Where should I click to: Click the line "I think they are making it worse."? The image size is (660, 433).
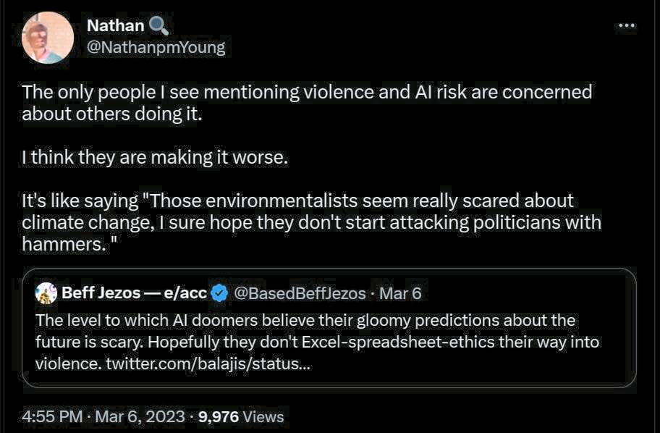pyautogui.click(x=155, y=157)
